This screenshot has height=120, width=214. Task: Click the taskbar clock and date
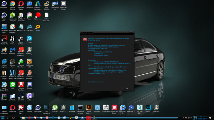pyautogui.click(x=202, y=118)
